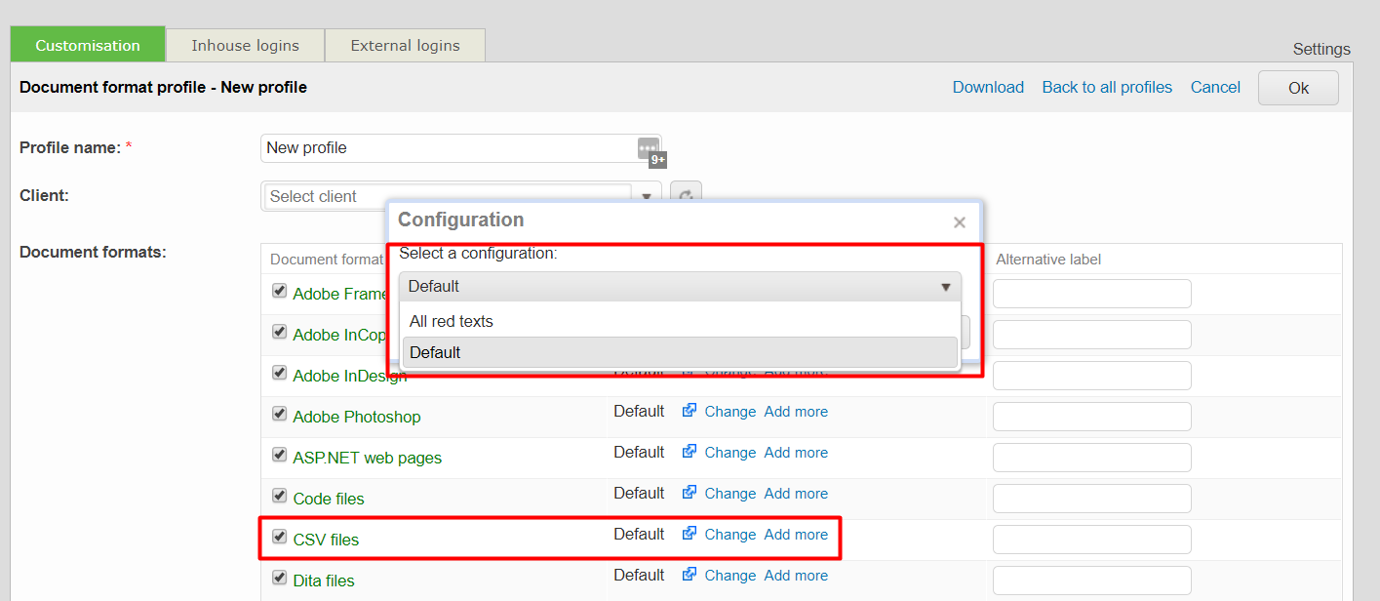Screen dimensions: 1380x601
Task: Click the refresh icon next to Client dropdown
Action: click(686, 196)
